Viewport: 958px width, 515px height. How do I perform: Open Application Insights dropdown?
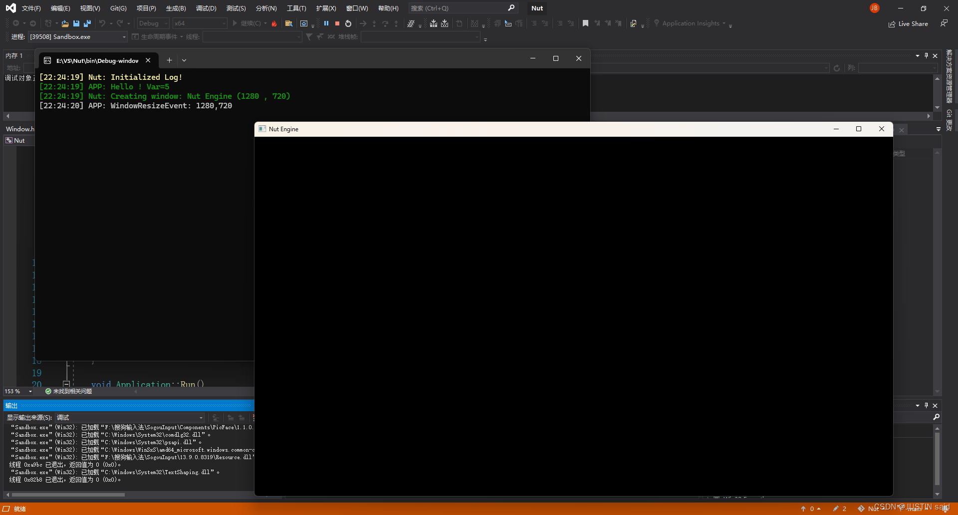pos(689,23)
